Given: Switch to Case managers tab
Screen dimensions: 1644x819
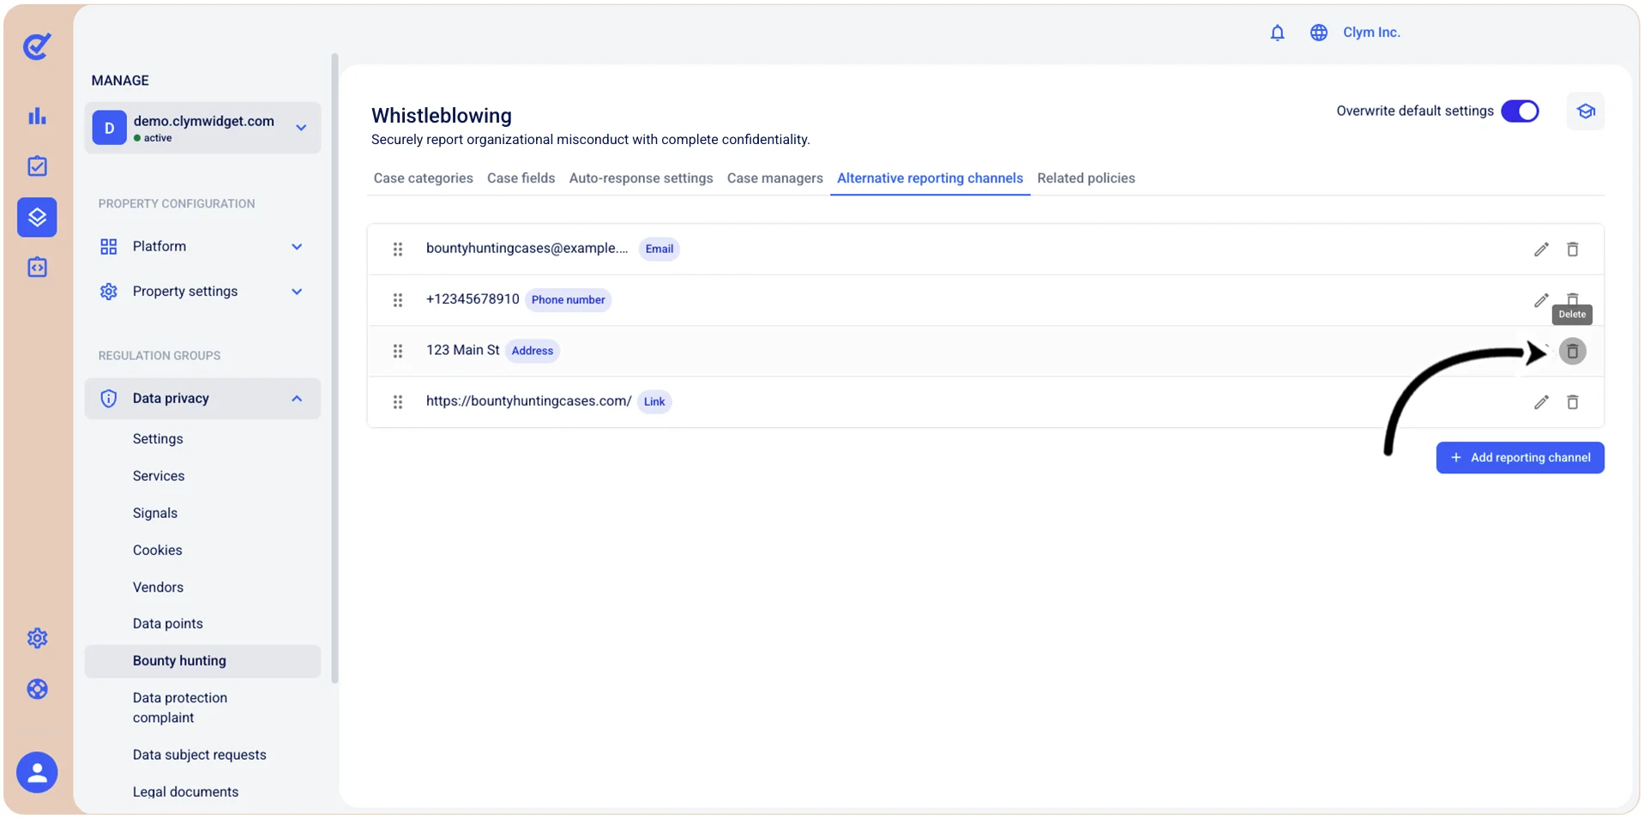Looking at the screenshot, I should pyautogui.click(x=774, y=178).
